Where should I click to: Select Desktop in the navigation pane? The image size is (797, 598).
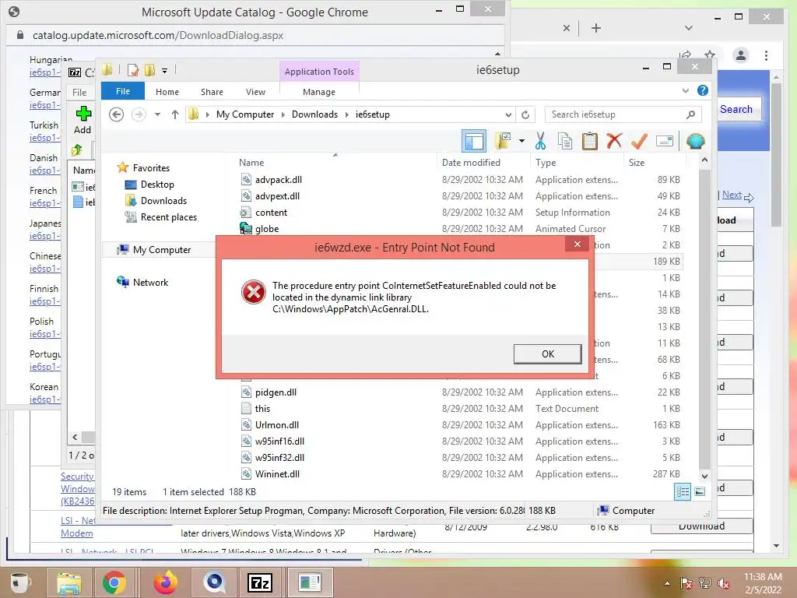(157, 184)
